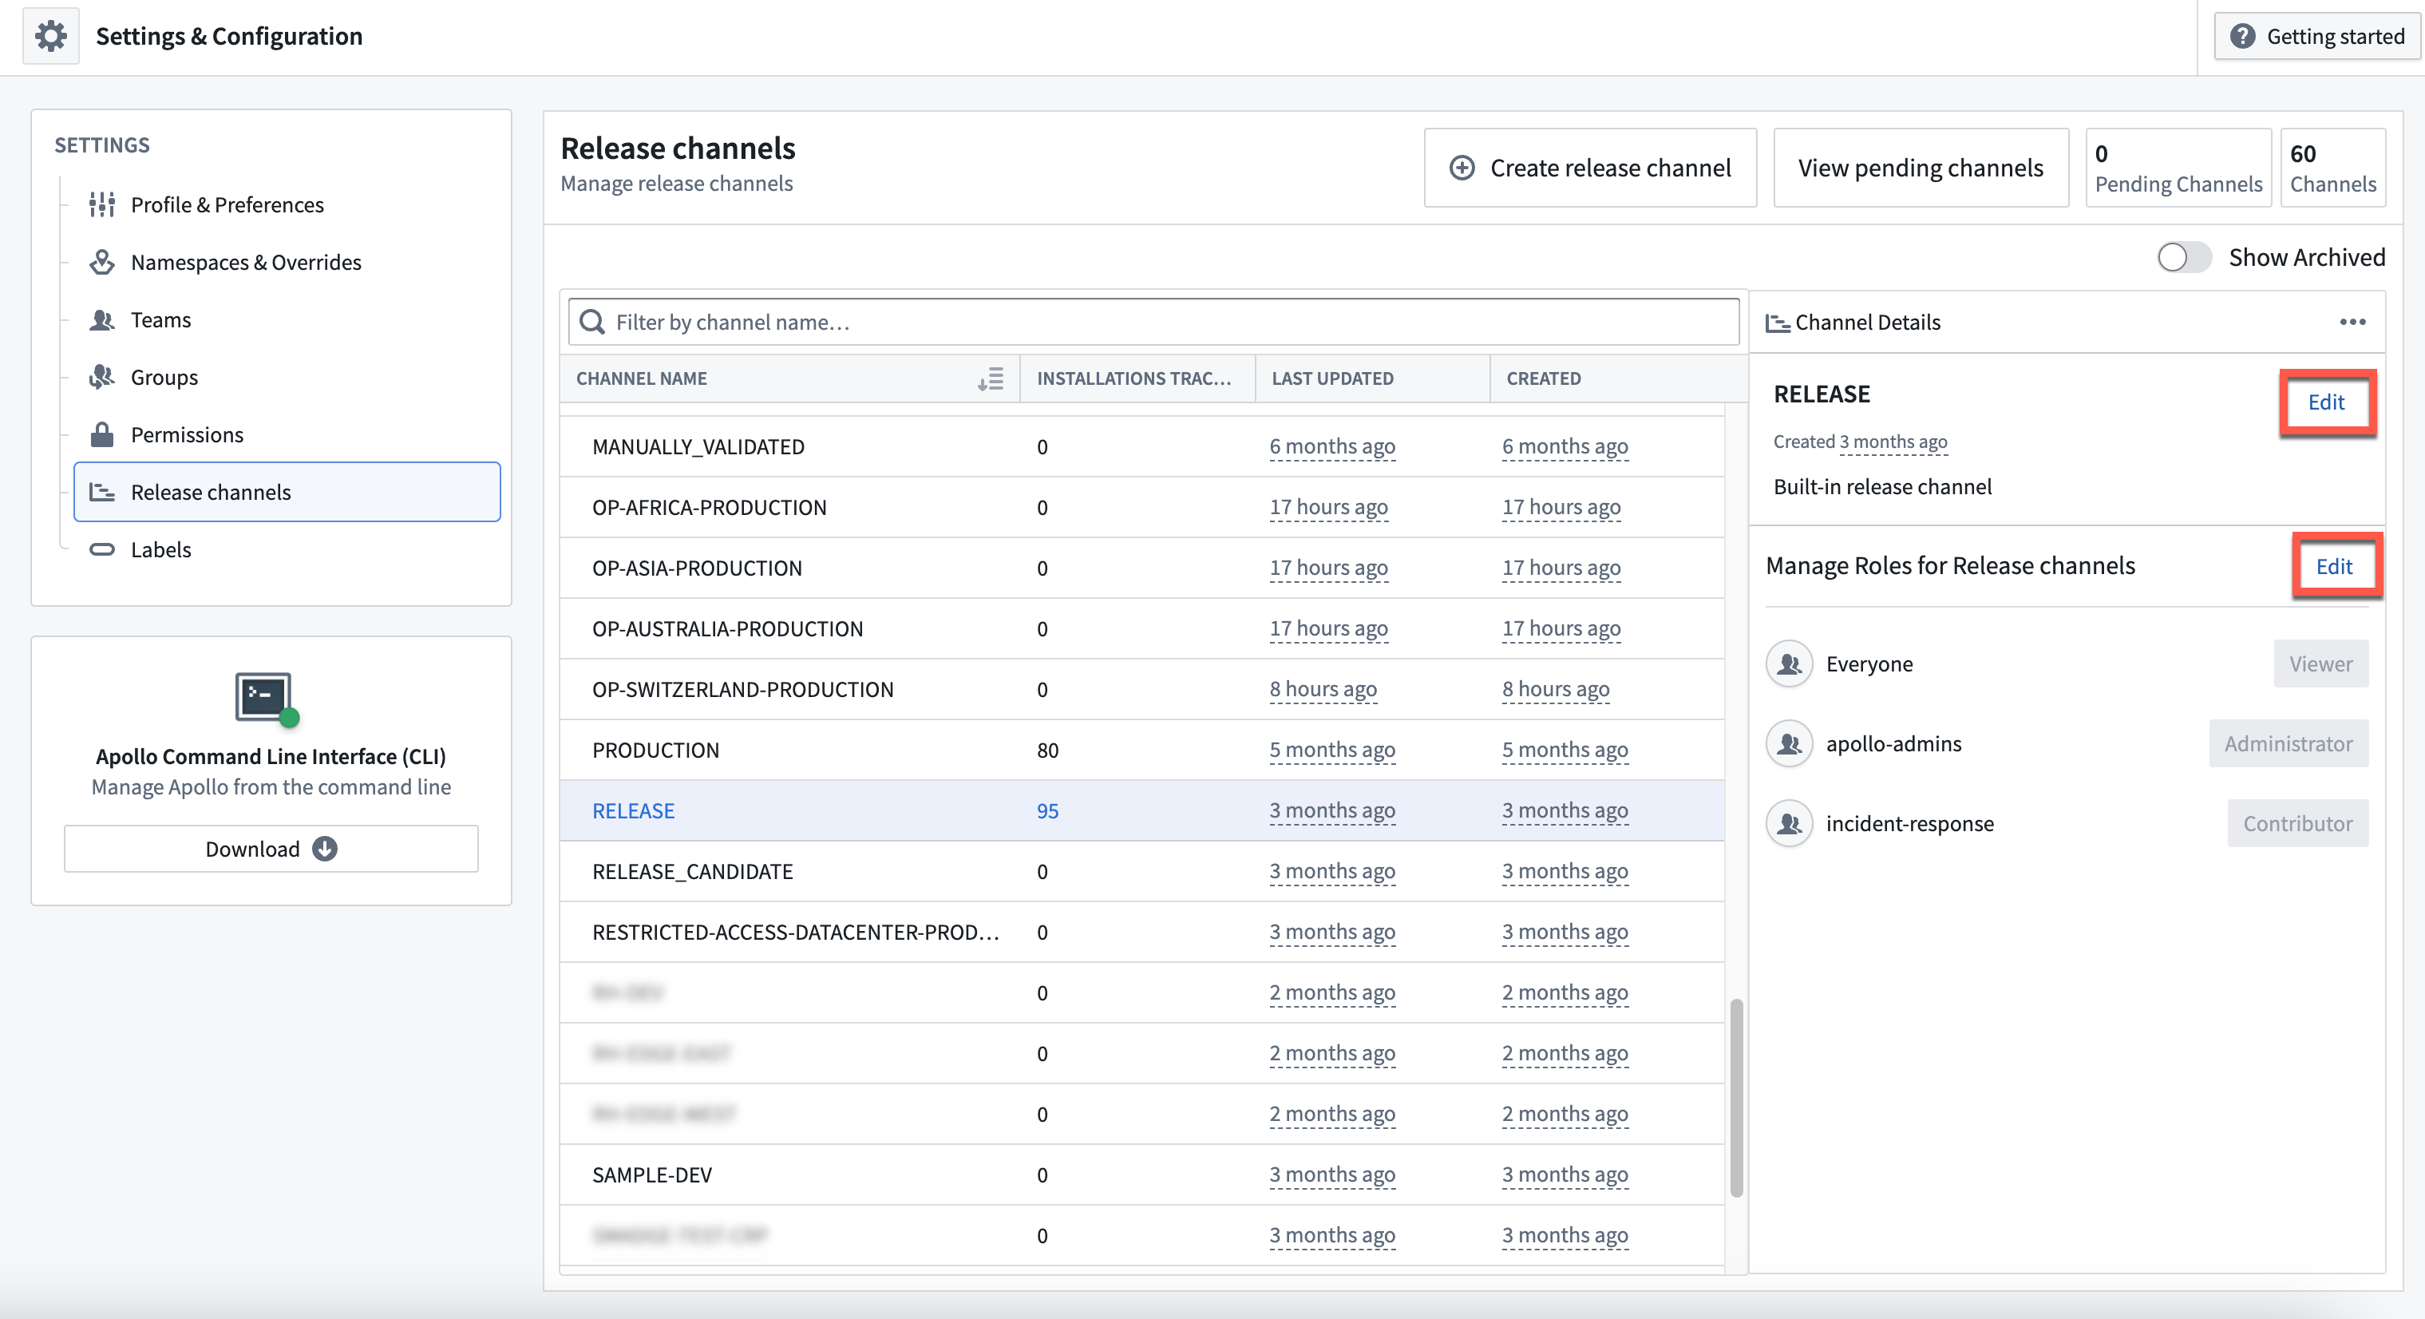Click the Profile & Preferences sliders icon

[x=101, y=204]
